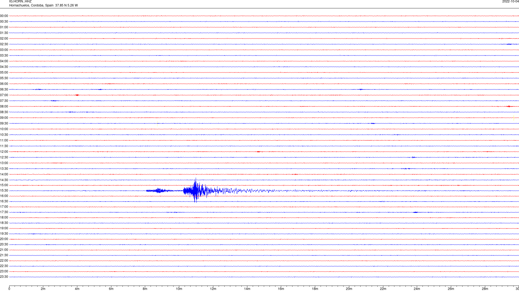Click the 20m tick on the time axis
The height and width of the screenshot is (291, 519).
(349, 289)
